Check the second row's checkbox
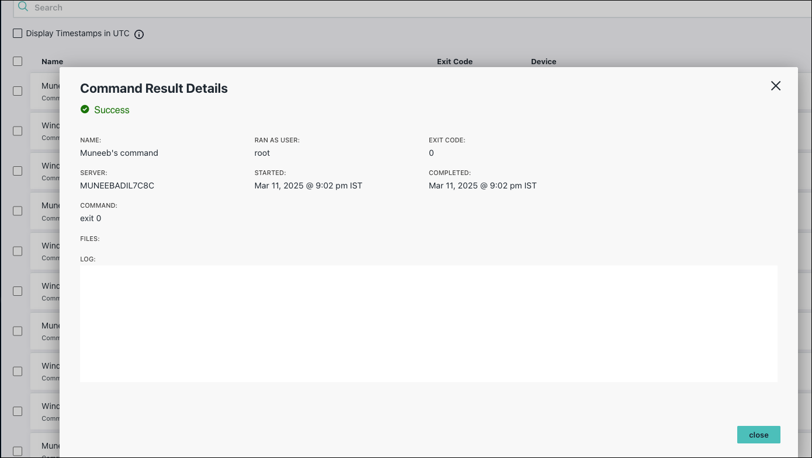812x458 pixels. 18,131
